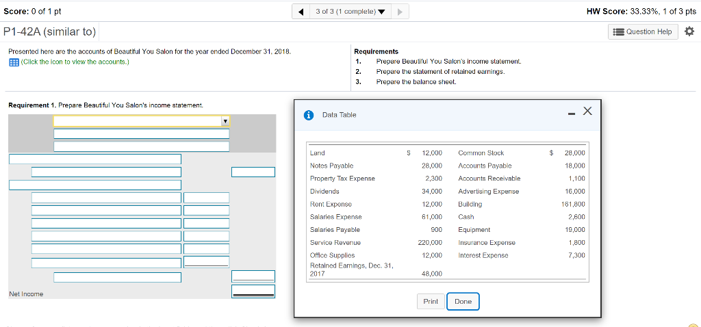Screen dimensions: 701x327
Task: Click the Equipment label in table
Action: pyautogui.click(x=474, y=230)
